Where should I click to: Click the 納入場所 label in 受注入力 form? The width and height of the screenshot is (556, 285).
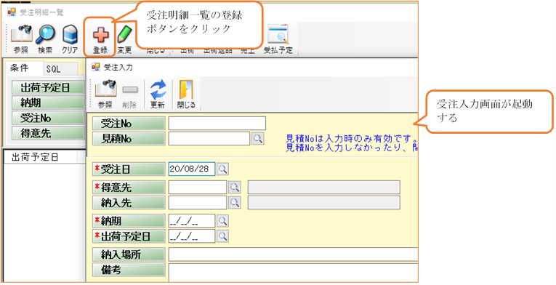(129, 254)
